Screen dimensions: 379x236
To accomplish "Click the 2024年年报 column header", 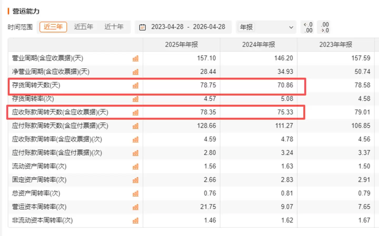I will (258, 45).
